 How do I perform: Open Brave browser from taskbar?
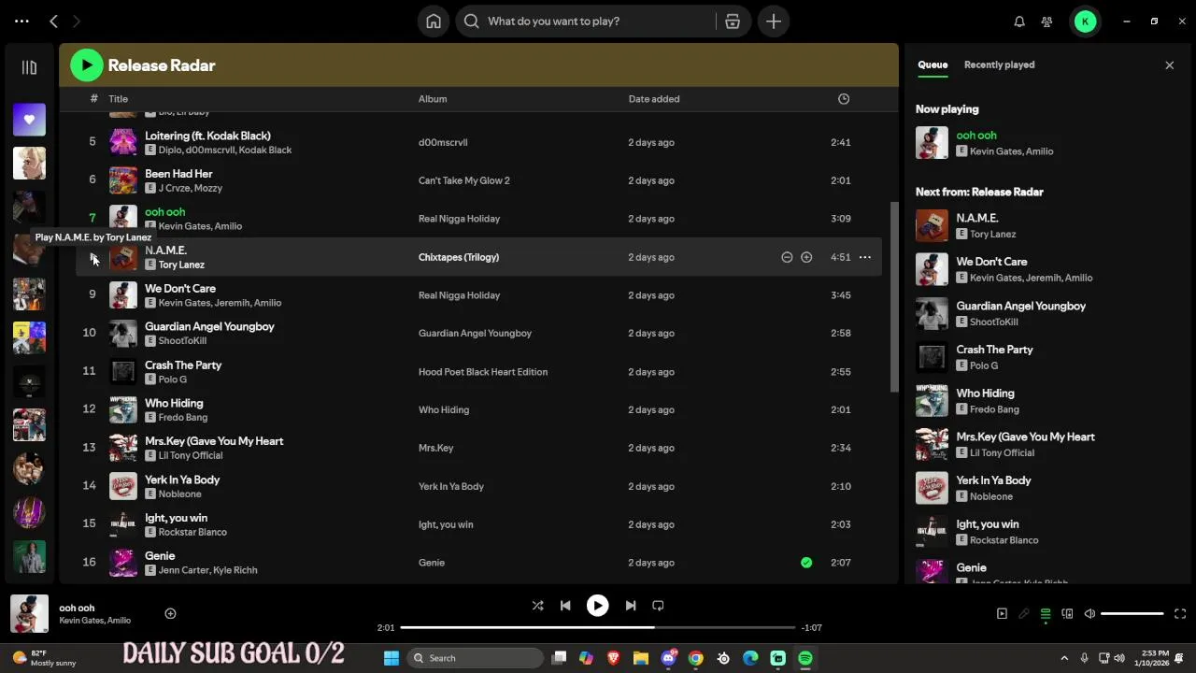tap(613, 658)
